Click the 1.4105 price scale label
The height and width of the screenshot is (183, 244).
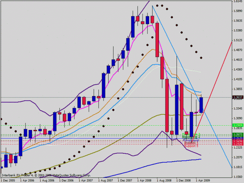coord(238,79)
